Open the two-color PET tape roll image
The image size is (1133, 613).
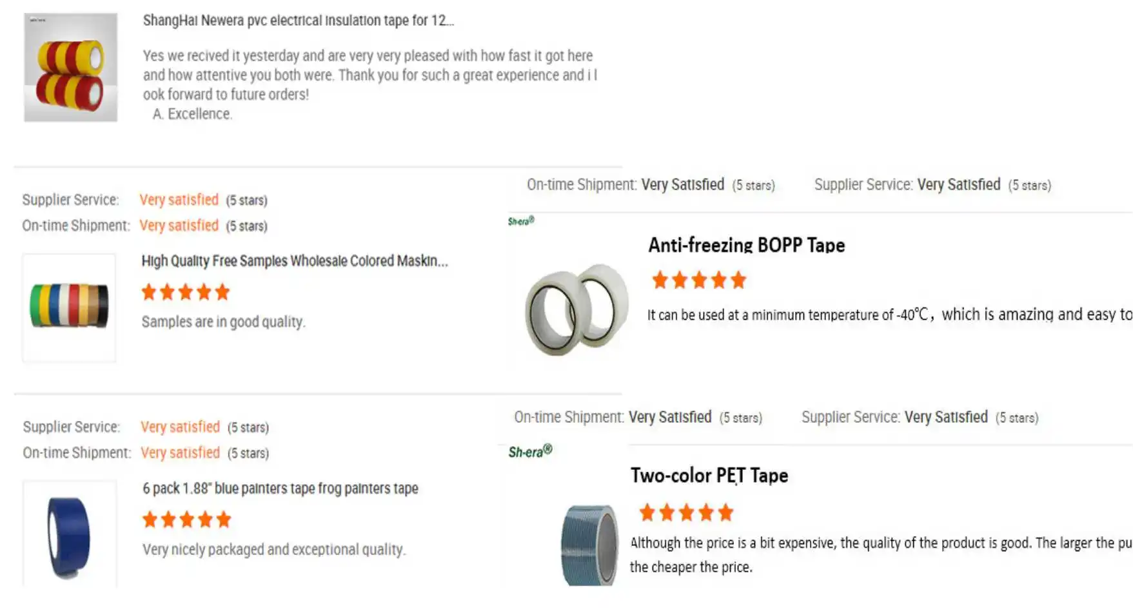589,545
